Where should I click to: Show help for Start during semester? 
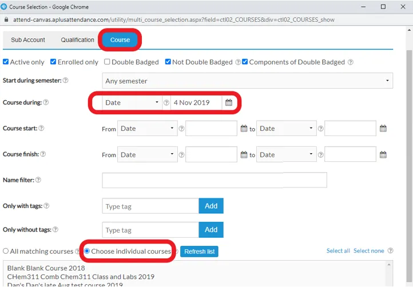click(66, 80)
